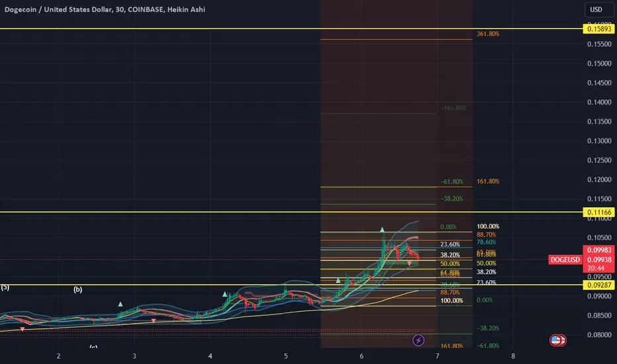This screenshot has width=617, height=364.
Task: Click the 0.08000 price scale value
Action: (599, 335)
